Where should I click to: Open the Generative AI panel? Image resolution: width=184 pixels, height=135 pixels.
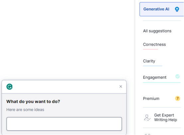click(x=161, y=9)
